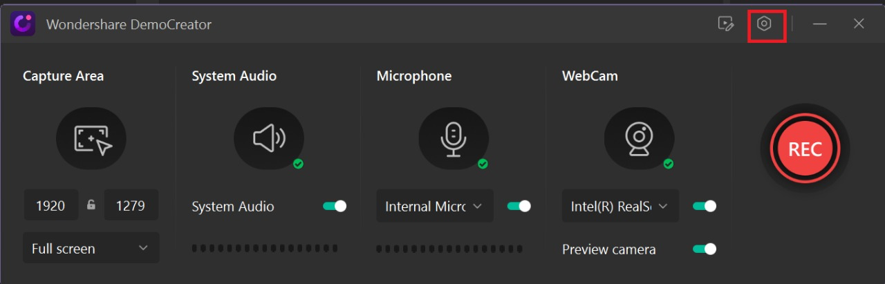Start recording with the REC button
Screen dimensions: 885x284
[x=805, y=149]
